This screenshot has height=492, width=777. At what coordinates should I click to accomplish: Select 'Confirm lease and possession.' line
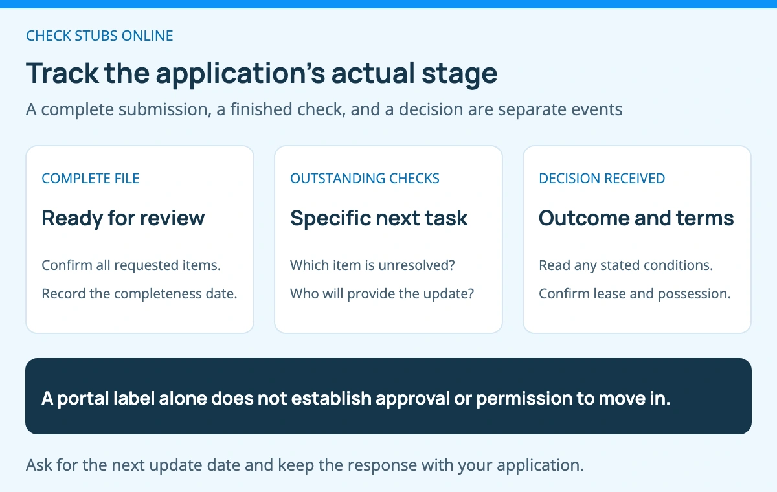click(x=635, y=294)
